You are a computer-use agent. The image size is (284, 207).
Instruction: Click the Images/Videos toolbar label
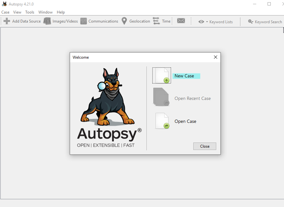65,21
